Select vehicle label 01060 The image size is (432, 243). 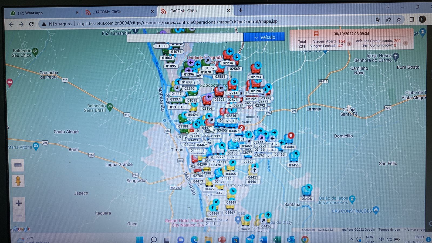[x=161, y=46]
